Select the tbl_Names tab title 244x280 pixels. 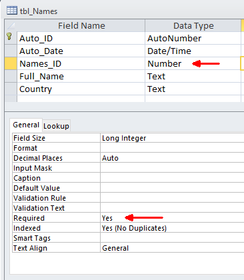coord(39,11)
